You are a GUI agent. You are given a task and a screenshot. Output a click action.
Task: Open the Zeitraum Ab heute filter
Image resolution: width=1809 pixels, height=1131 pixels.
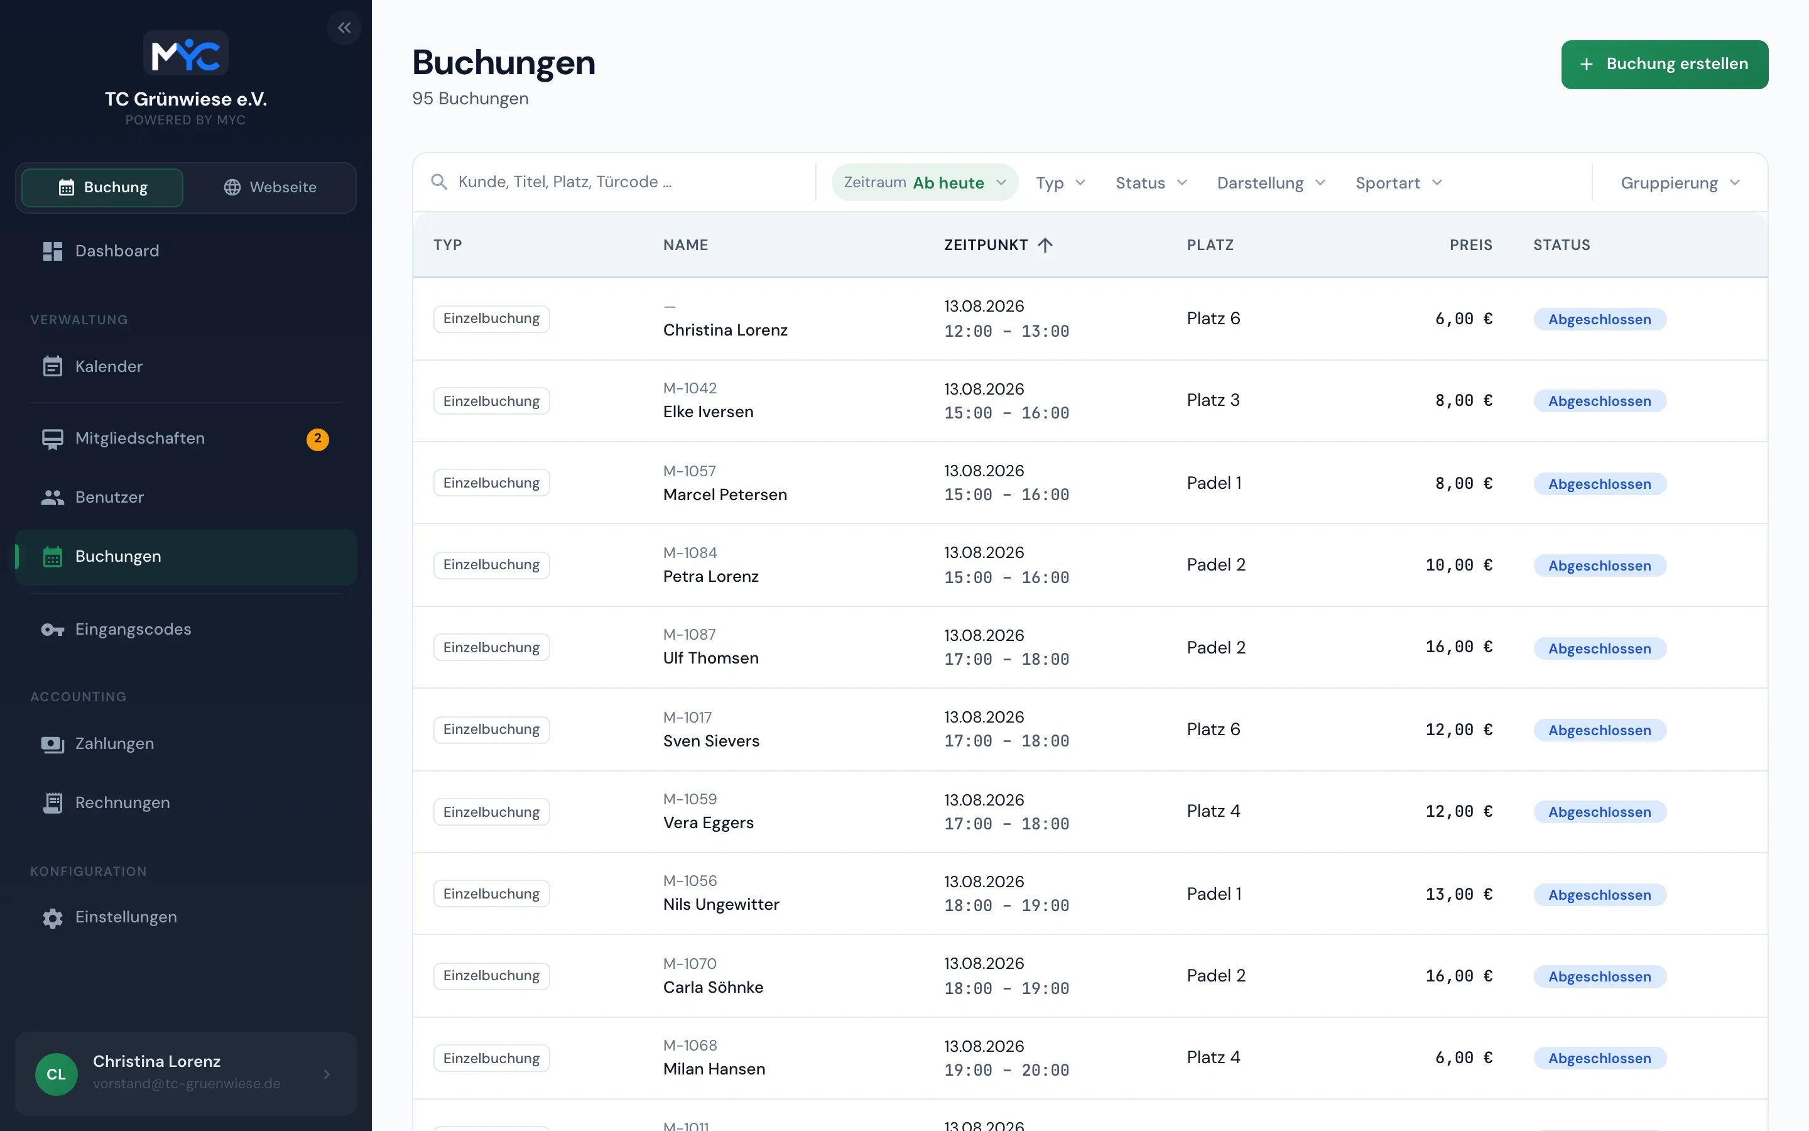(x=925, y=182)
